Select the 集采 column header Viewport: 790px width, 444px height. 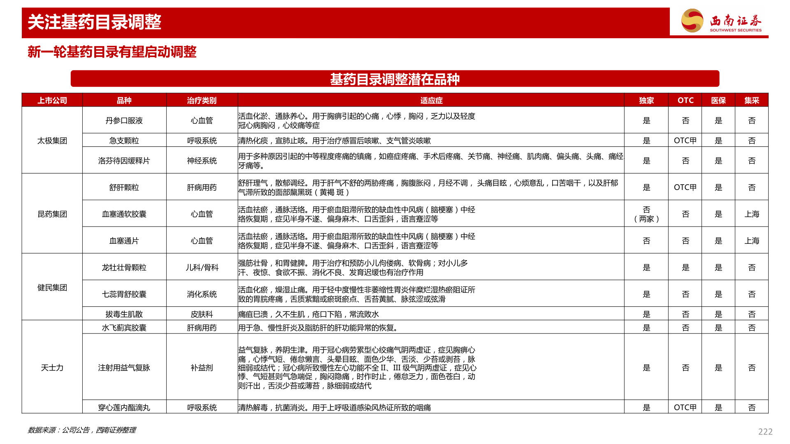(x=752, y=100)
